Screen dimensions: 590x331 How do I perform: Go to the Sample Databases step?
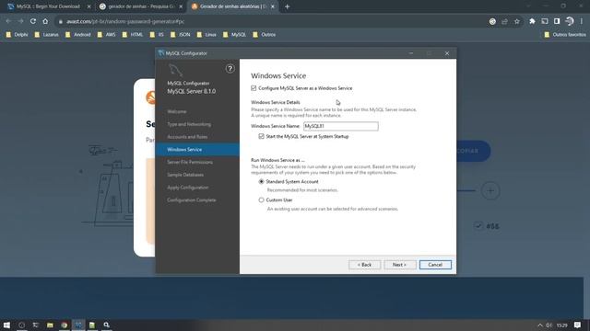coord(185,175)
